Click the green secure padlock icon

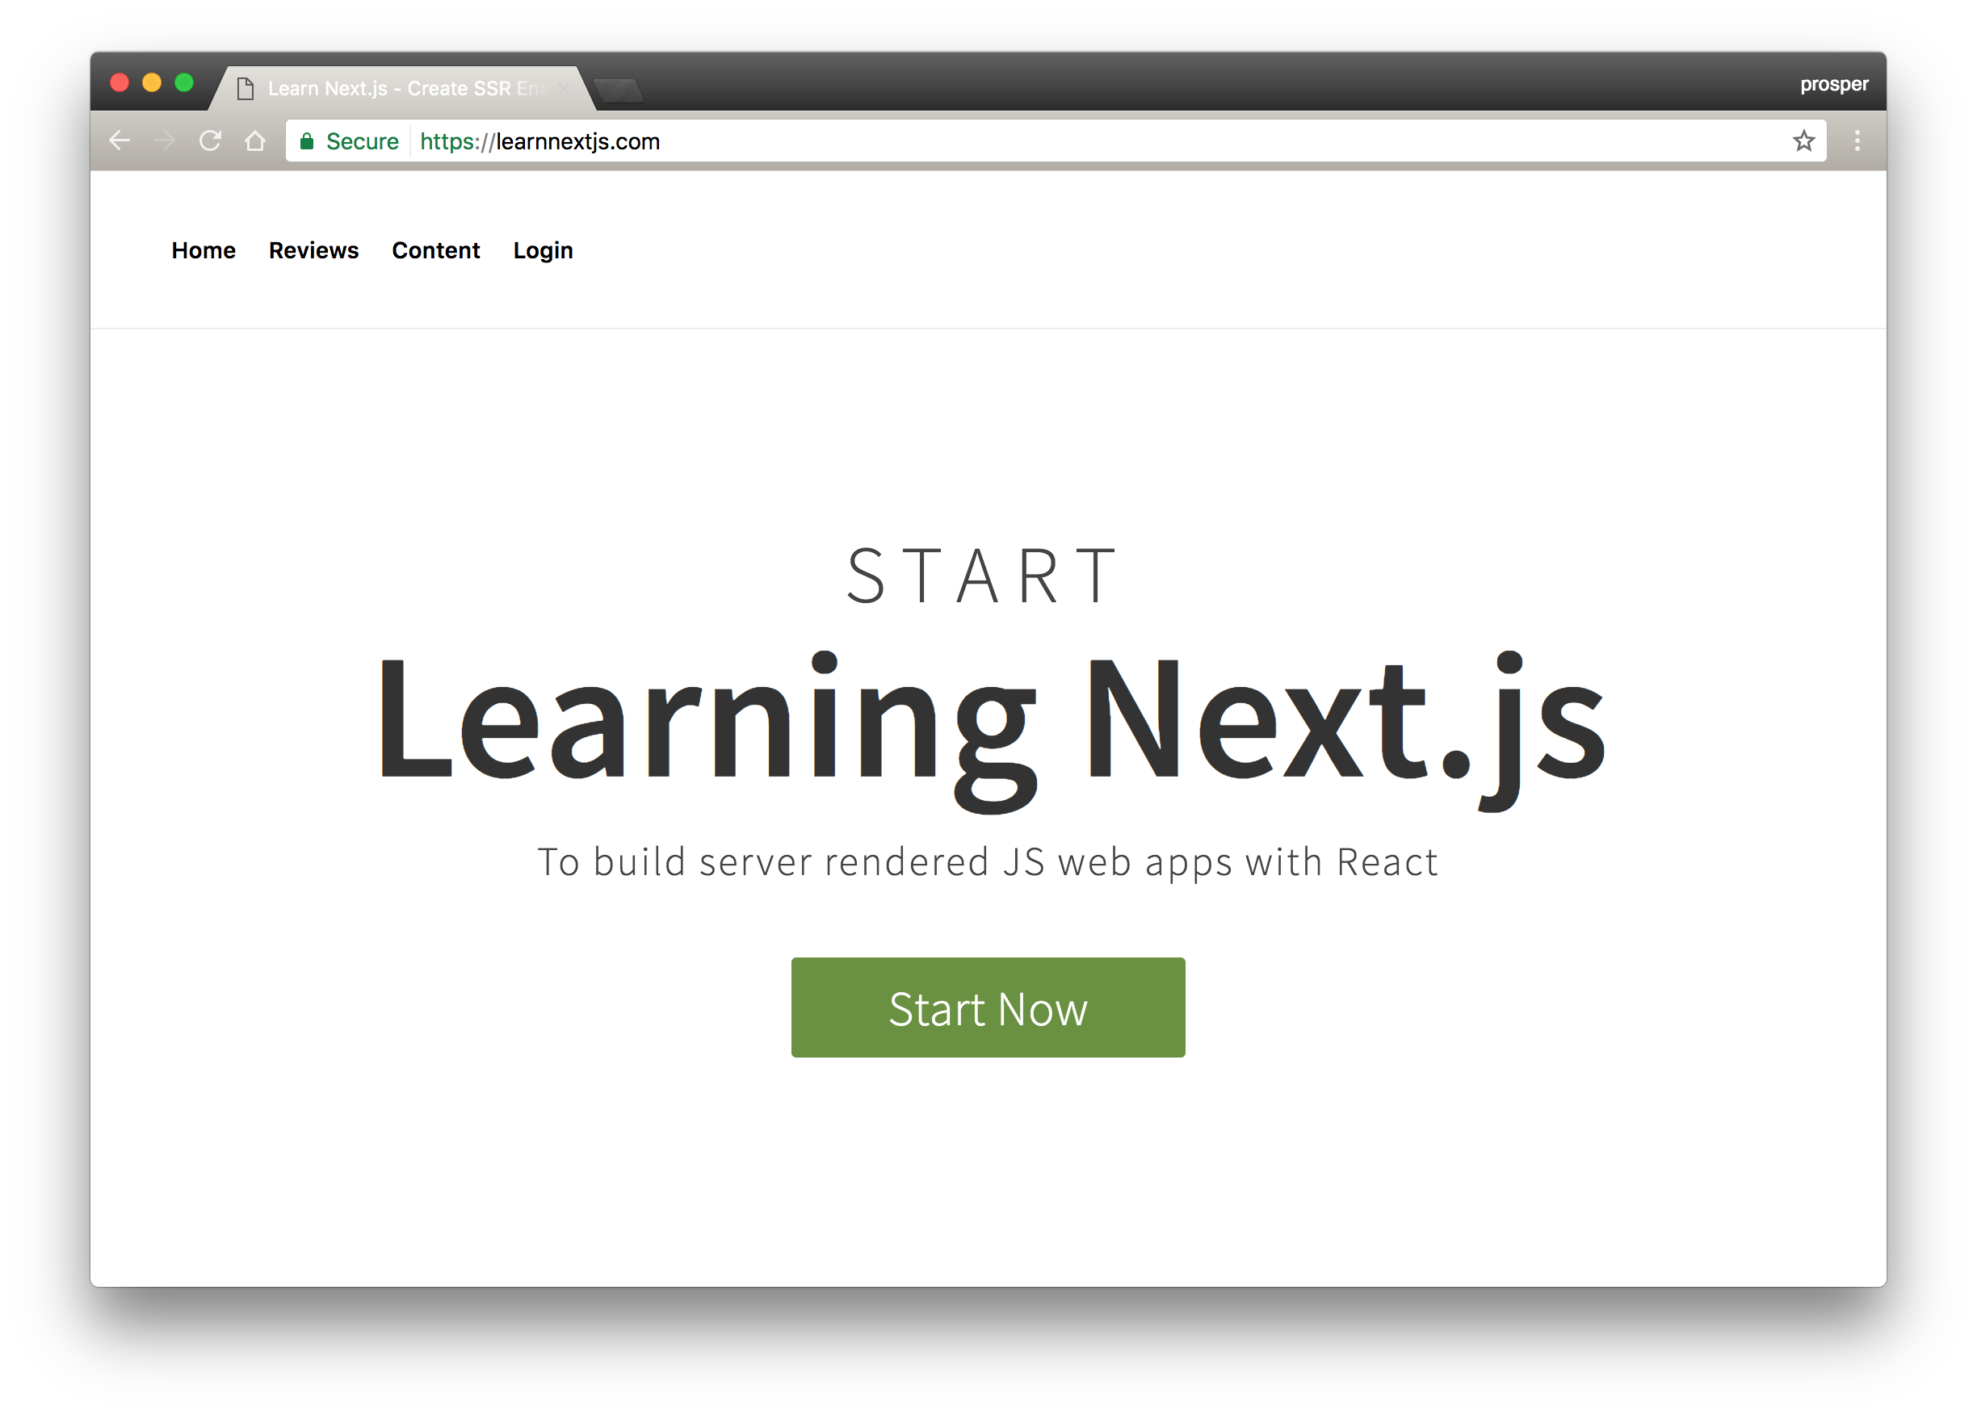(x=307, y=141)
